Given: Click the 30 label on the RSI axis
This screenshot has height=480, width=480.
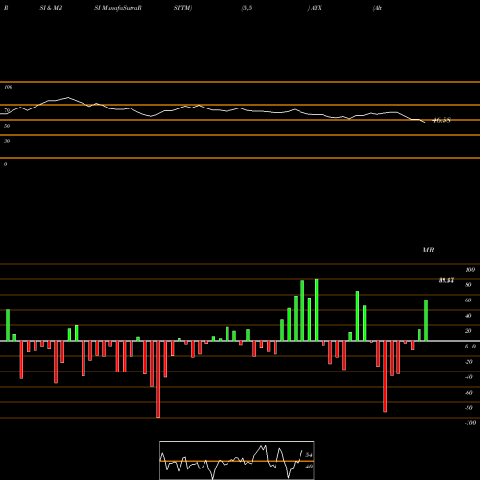Looking at the screenshot, I should (x=7, y=141).
